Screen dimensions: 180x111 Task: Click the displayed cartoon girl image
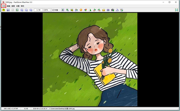[x=90, y=60]
